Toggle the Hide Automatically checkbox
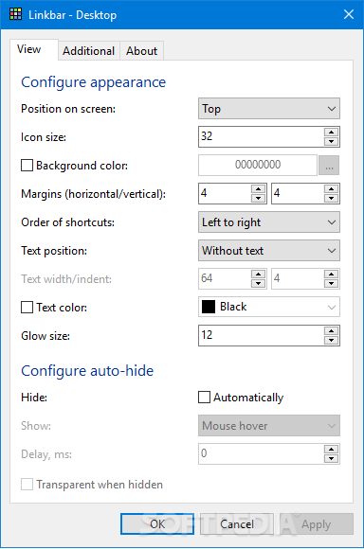 point(204,398)
